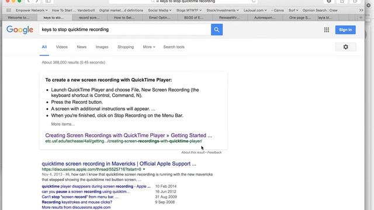Switch to the record scre... tab
This screenshot has width=374, height=210.
[89, 17]
